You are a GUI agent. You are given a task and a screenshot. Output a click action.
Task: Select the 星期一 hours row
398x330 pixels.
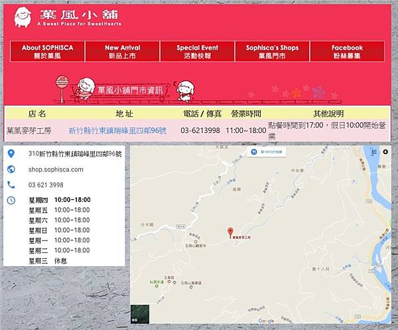[x=59, y=240]
